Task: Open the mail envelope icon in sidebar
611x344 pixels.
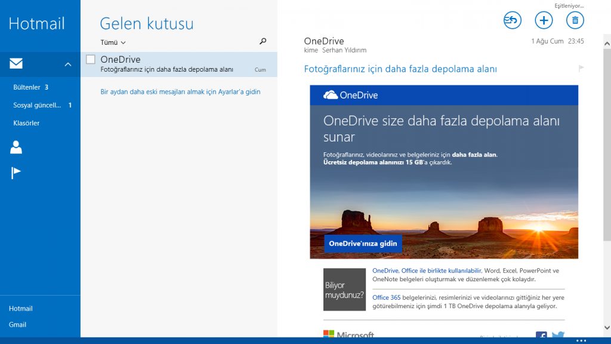Action: 16,63
